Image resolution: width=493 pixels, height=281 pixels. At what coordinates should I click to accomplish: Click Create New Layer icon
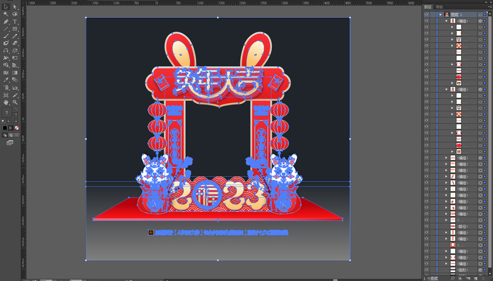(475, 278)
